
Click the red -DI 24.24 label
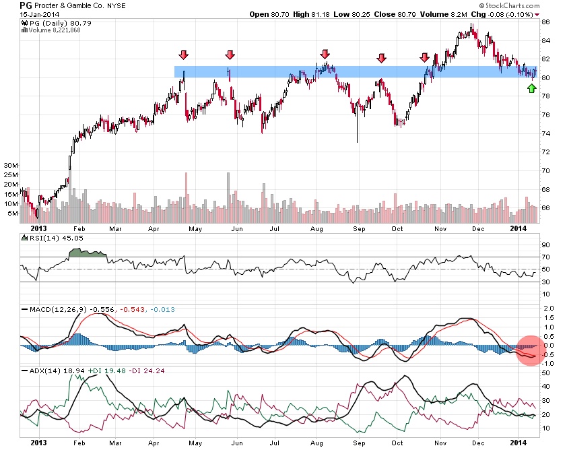tap(147, 371)
